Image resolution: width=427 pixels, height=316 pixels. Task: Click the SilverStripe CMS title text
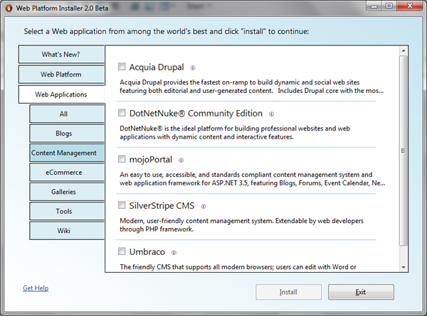click(162, 206)
